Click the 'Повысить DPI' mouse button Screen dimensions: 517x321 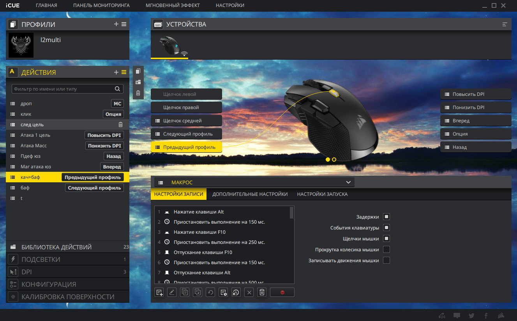[x=476, y=94]
